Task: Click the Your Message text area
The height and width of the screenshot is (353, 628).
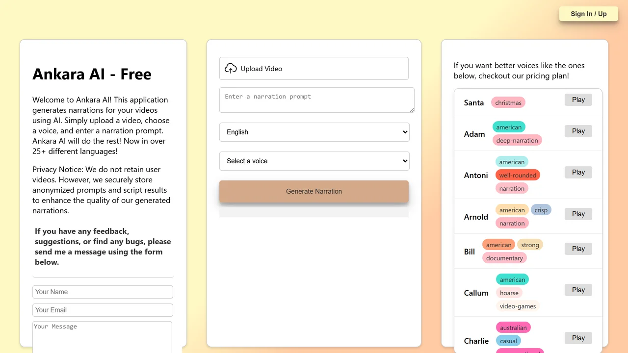Action: click(102, 337)
